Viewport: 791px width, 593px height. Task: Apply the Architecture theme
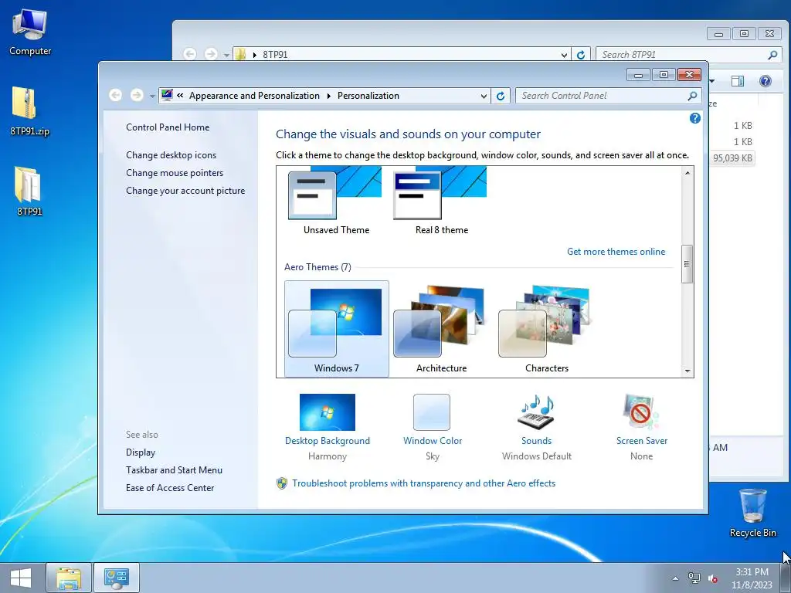point(441,329)
